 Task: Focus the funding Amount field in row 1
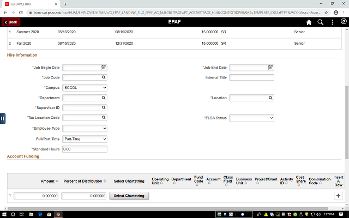pyautogui.click(x=36, y=196)
